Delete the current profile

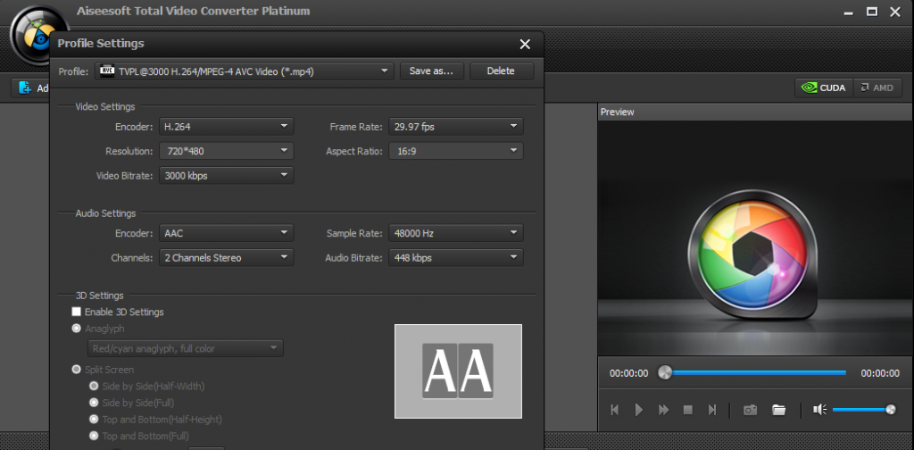pyautogui.click(x=502, y=71)
